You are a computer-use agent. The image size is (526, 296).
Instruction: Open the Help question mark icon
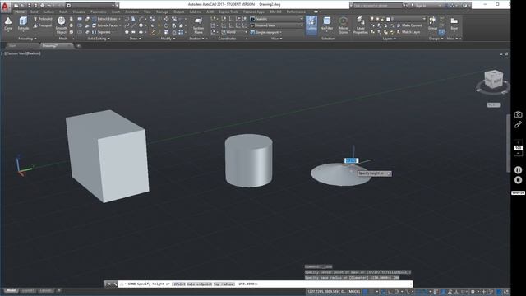(464, 6)
